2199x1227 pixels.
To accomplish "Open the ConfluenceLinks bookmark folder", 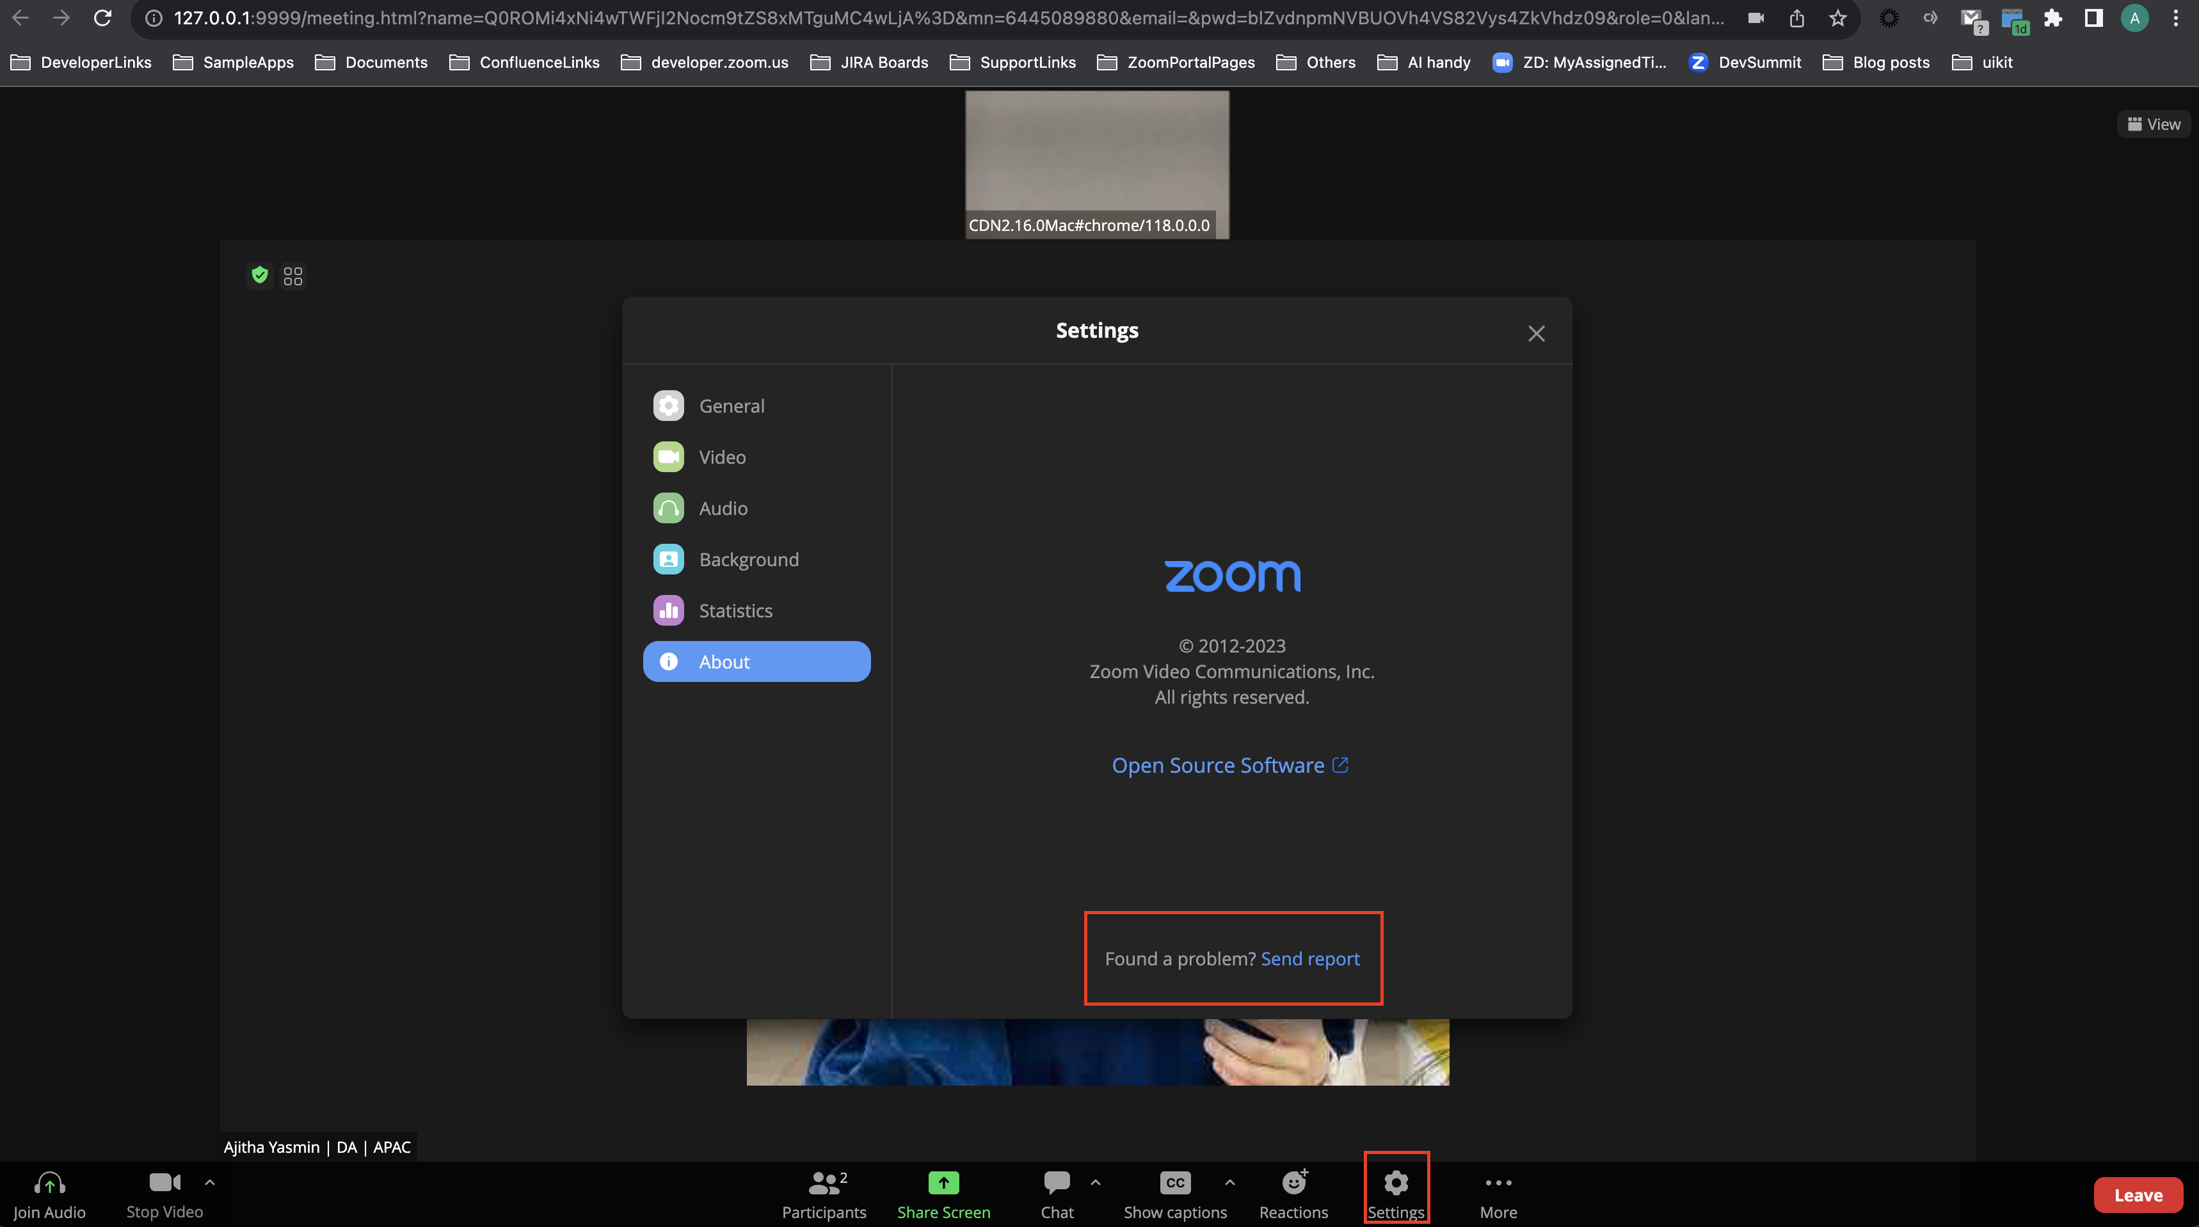I will pos(525,62).
